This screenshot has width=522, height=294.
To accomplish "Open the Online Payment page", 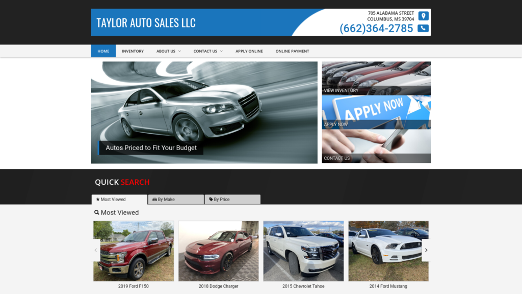I will (x=292, y=51).
